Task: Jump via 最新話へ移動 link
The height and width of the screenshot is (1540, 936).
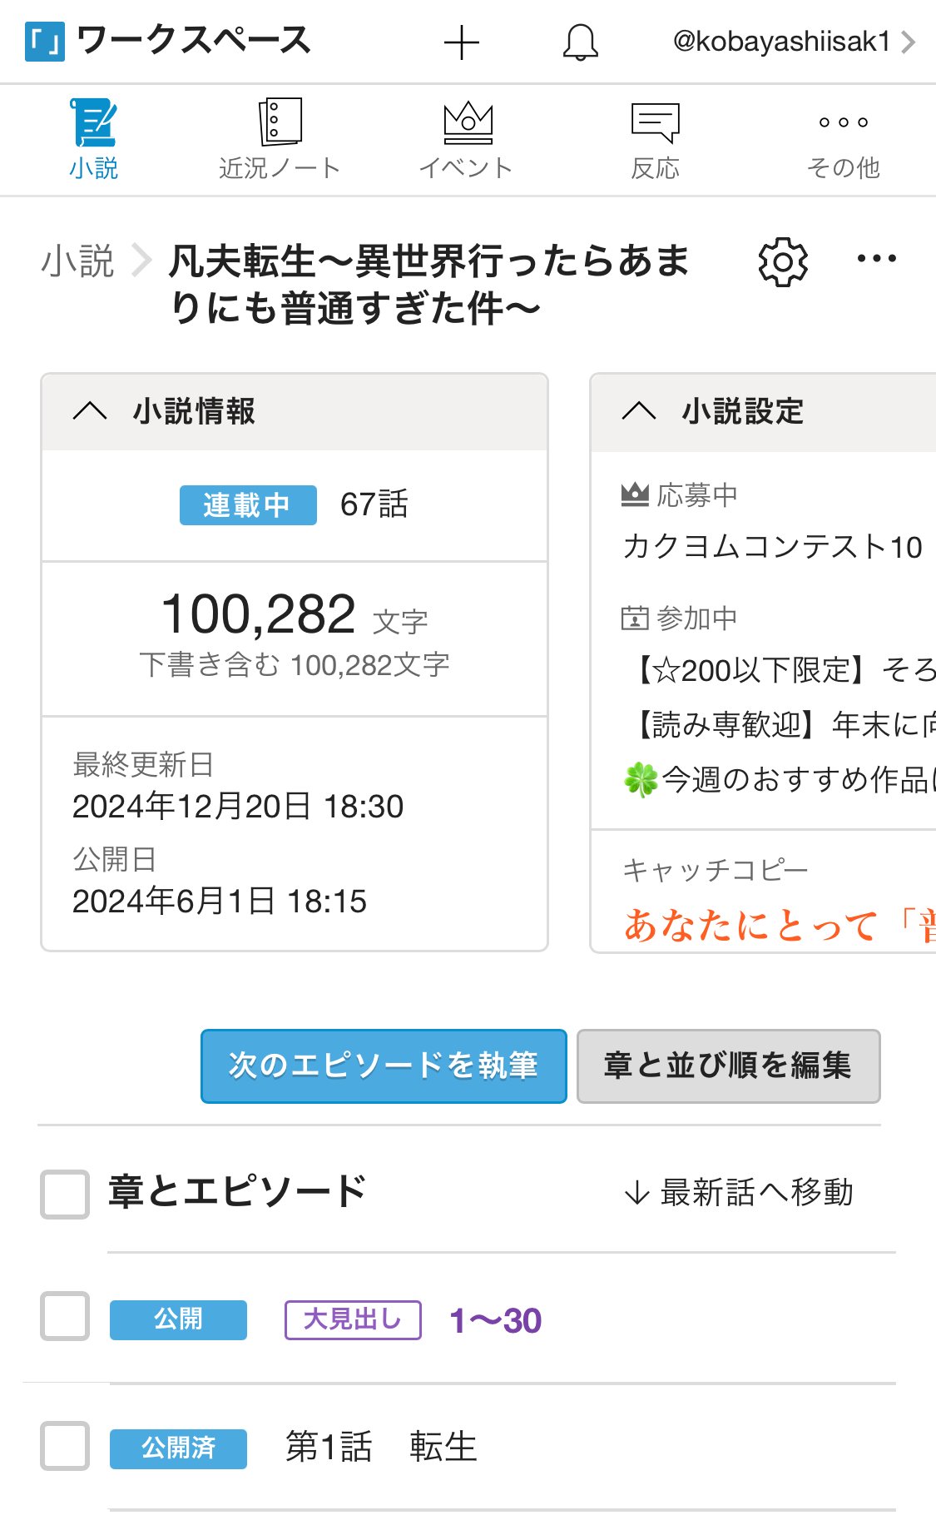Action: click(739, 1192)
